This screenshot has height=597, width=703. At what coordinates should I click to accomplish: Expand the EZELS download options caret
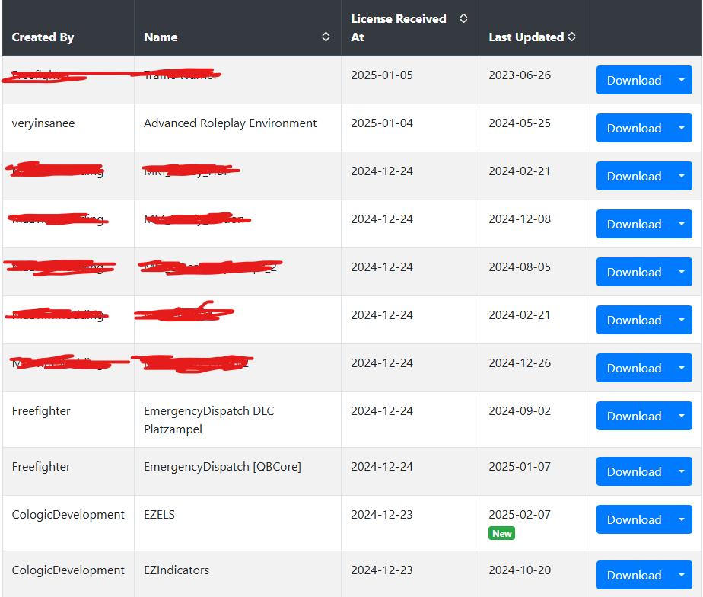(682, 519)
